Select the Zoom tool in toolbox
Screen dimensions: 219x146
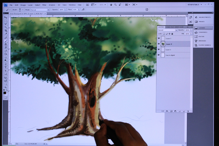(x=5, y=87)
